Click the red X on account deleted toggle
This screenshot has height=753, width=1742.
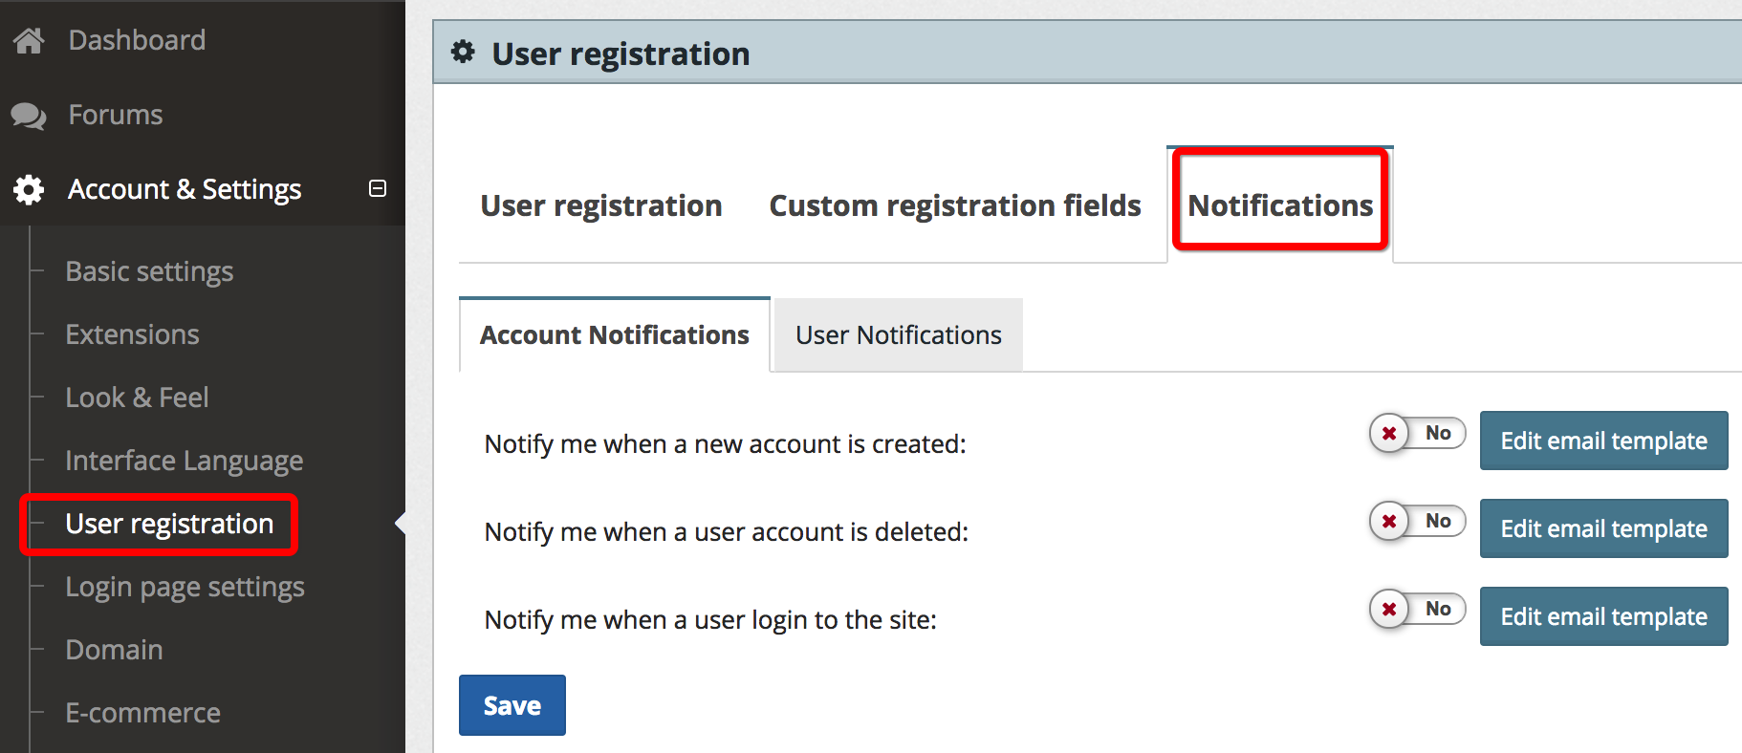[1389, 522]
